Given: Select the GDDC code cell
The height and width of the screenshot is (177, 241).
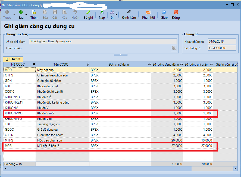Looking at the screenshot, I should coord(20,130).
